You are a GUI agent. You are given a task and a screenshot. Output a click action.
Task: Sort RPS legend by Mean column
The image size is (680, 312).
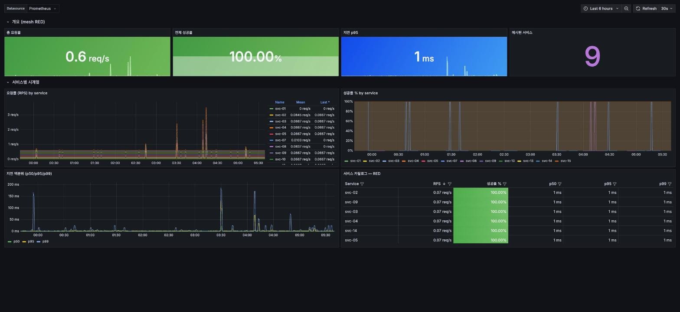tap(301, 102)
